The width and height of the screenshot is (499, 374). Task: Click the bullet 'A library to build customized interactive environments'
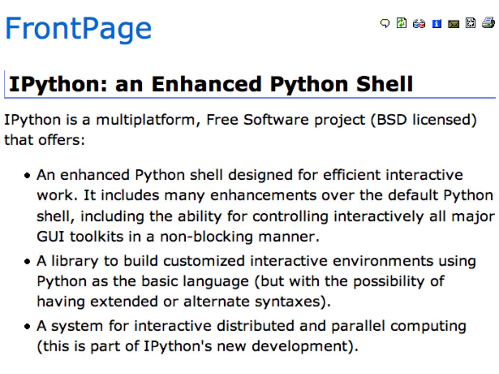[x=235, y=261]
